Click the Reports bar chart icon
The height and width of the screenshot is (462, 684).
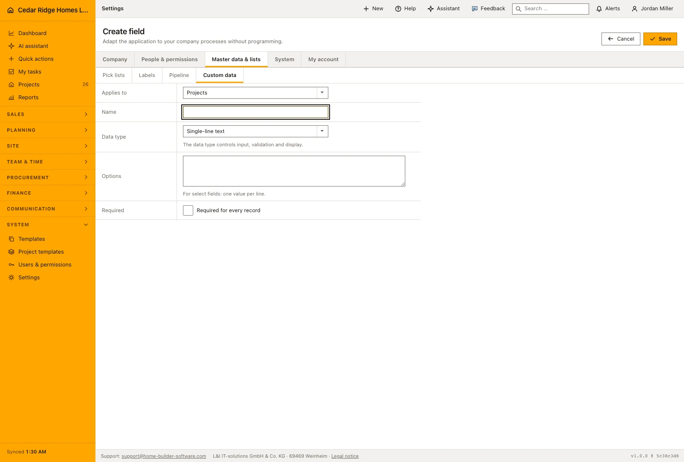tap(12, 98)
